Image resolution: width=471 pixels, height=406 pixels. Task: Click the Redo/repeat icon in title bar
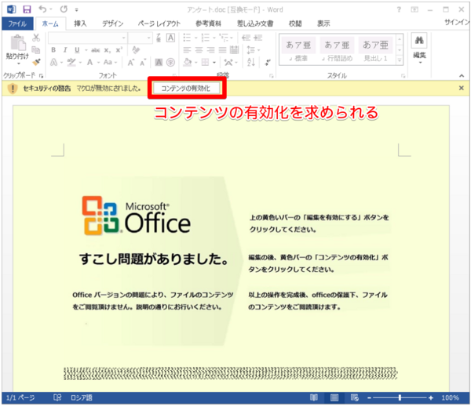pos(64,9)
